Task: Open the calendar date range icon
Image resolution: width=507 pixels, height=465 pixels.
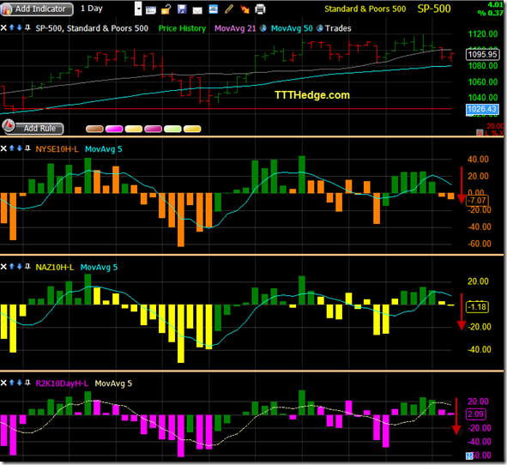Action: click(151, 10)
